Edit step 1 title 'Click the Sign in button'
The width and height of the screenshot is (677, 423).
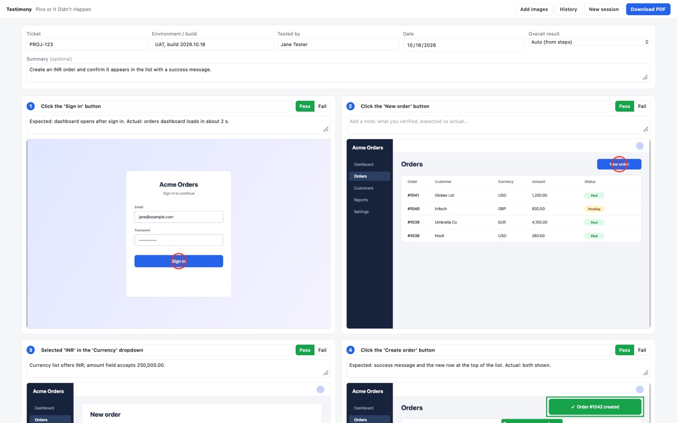click(x=165, y=106)
